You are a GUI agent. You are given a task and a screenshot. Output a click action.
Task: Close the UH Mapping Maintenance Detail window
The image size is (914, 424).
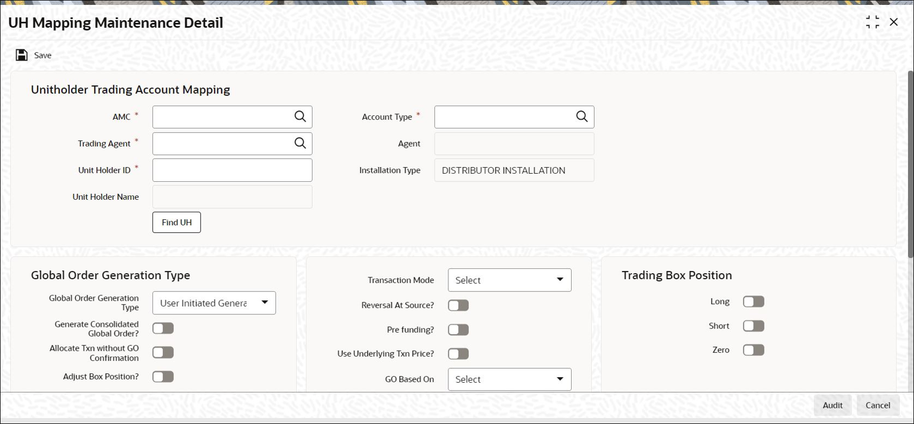[894, 22]
